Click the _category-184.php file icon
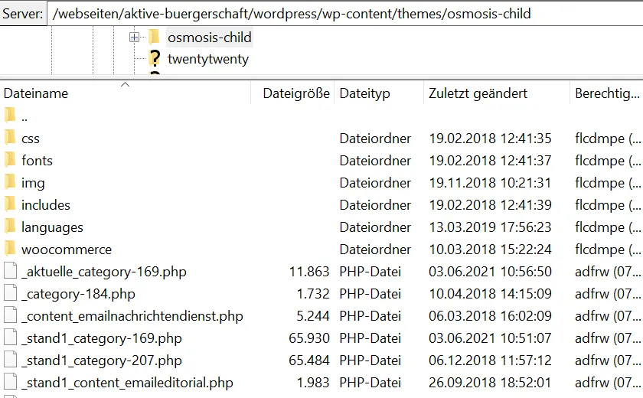Image resolution: width=643 pixels, height=398 pixels. (x=11, y=293)
